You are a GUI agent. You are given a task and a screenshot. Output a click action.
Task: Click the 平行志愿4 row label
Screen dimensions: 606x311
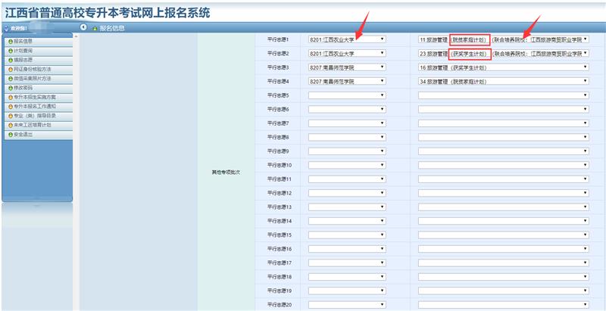click(x=278, y=82)
